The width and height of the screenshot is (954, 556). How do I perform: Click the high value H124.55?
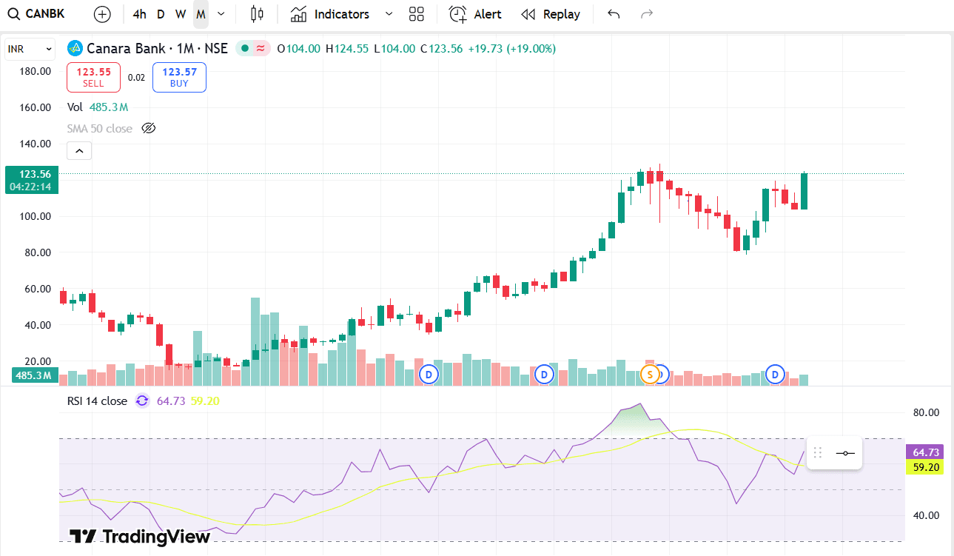[347, 49]
